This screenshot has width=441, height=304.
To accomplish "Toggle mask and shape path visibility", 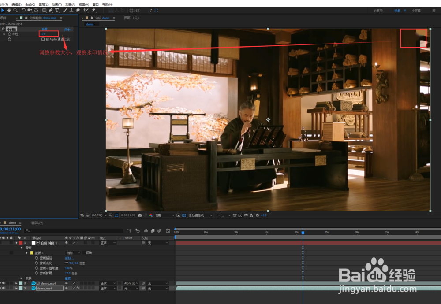I will click(116, 215).
